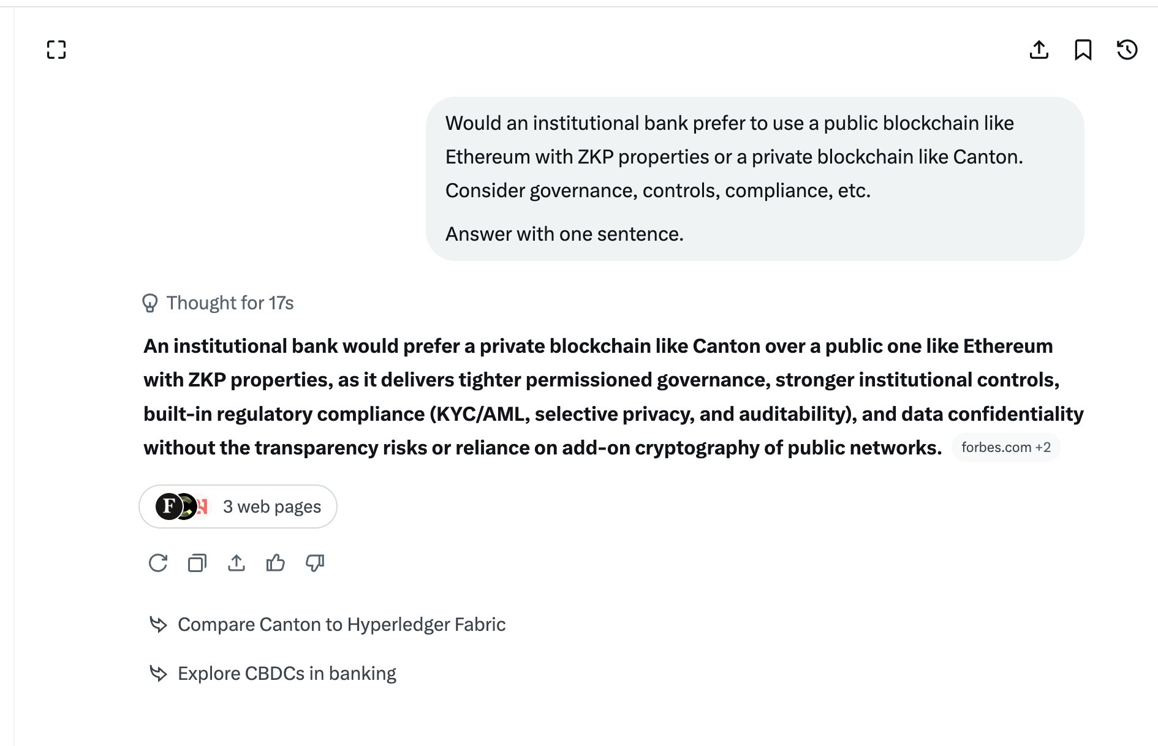Select 'Explore CBDCs in banking' suggestion
The height and width of the screenshot is (746, 1158).
pyautogui.click(x=287, y=674)
